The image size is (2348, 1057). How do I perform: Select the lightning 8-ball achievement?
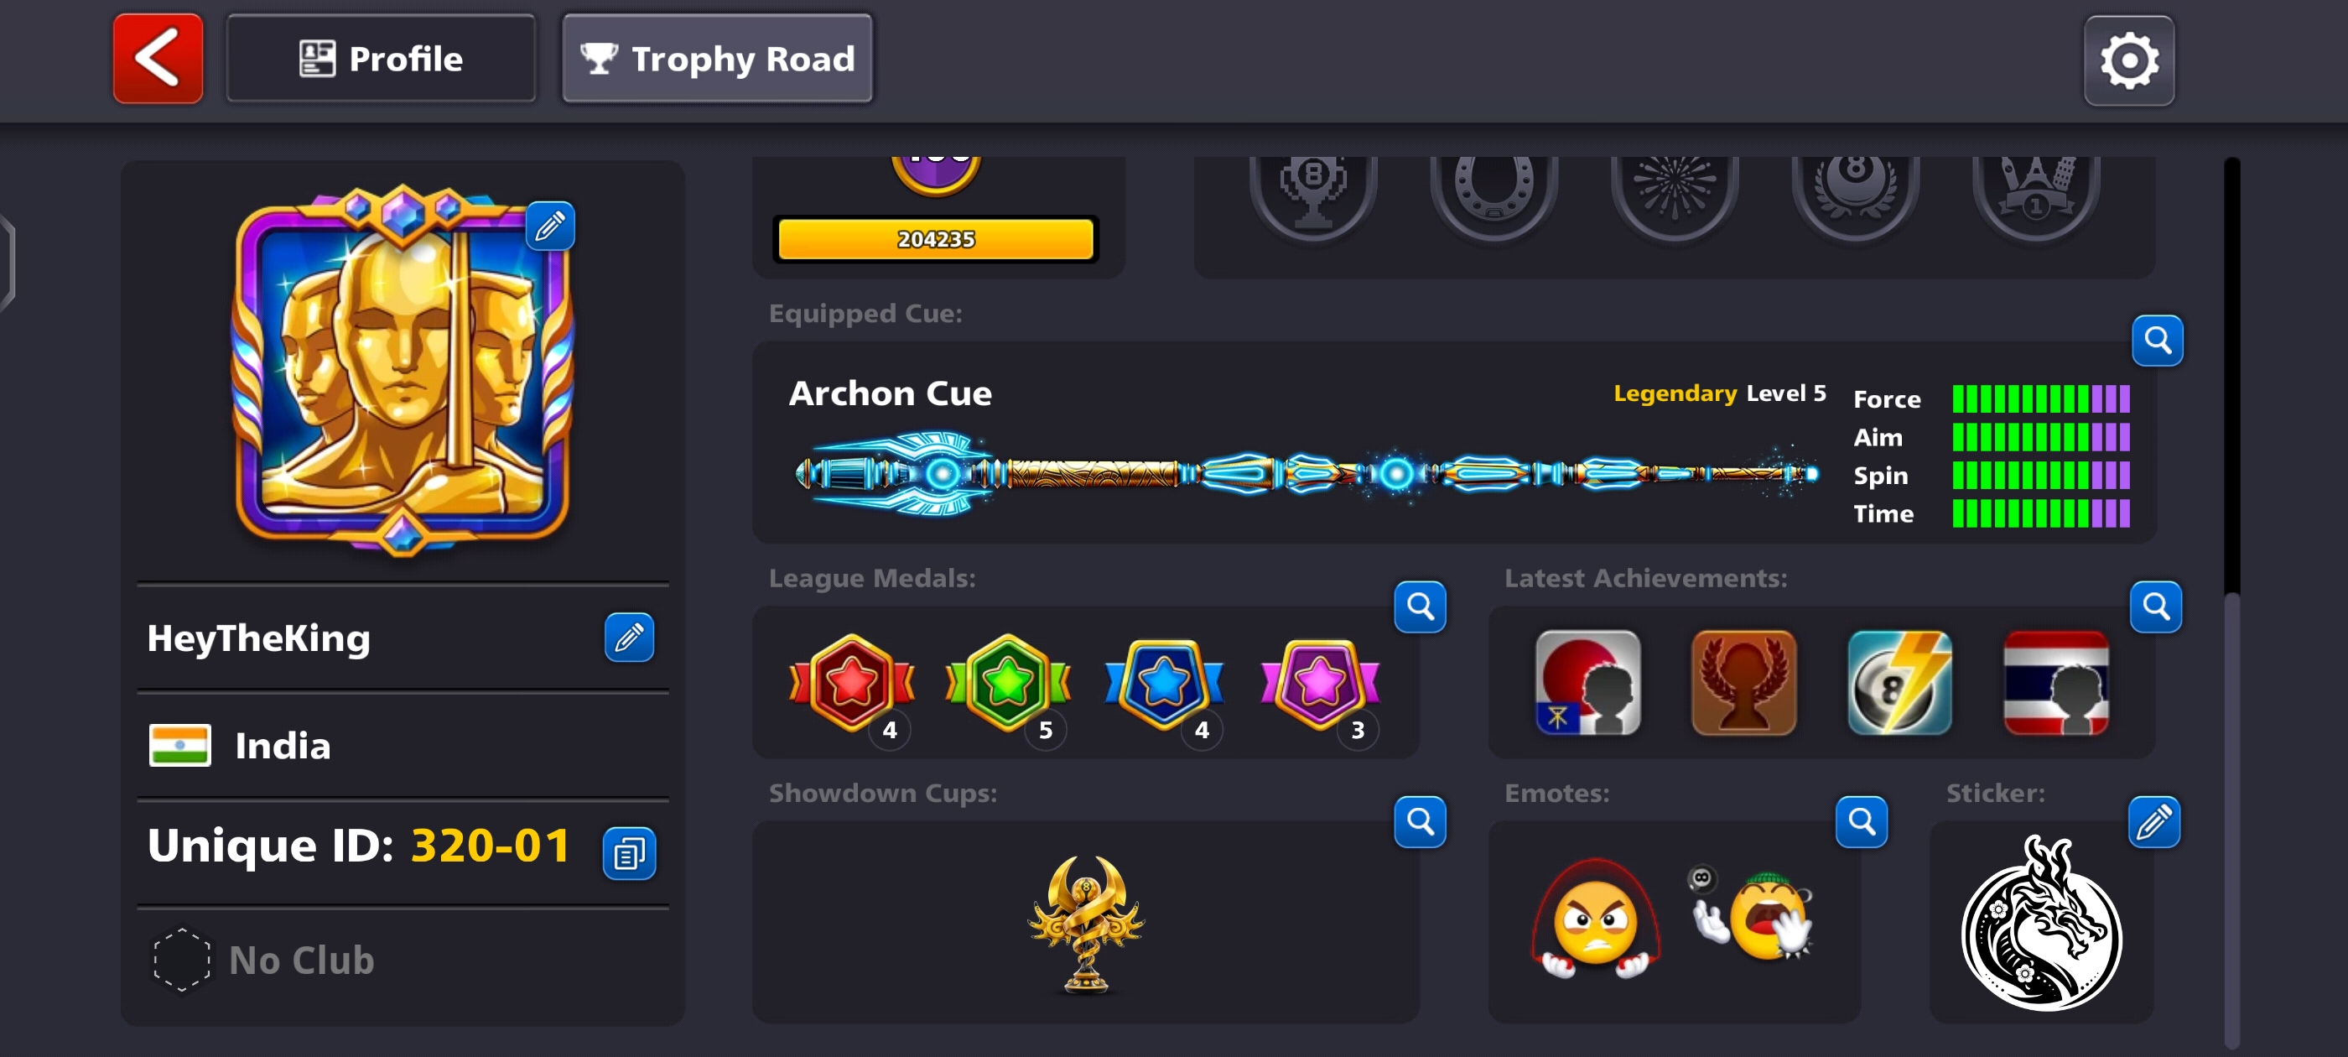[1899, 683]
